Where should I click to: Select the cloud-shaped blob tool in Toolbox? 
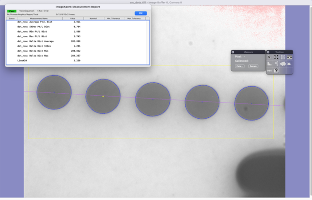[283, 64]
